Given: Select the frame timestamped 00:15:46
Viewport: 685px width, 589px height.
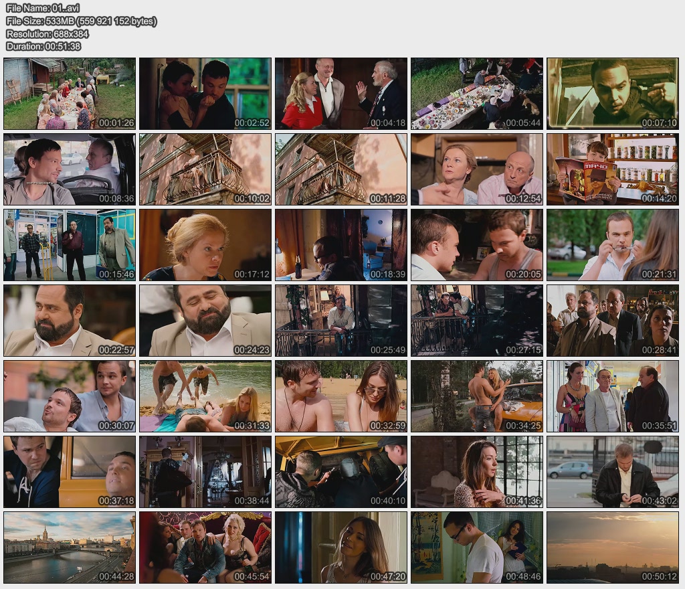Looking at the screenshot, I should click(x=70, y=245).
